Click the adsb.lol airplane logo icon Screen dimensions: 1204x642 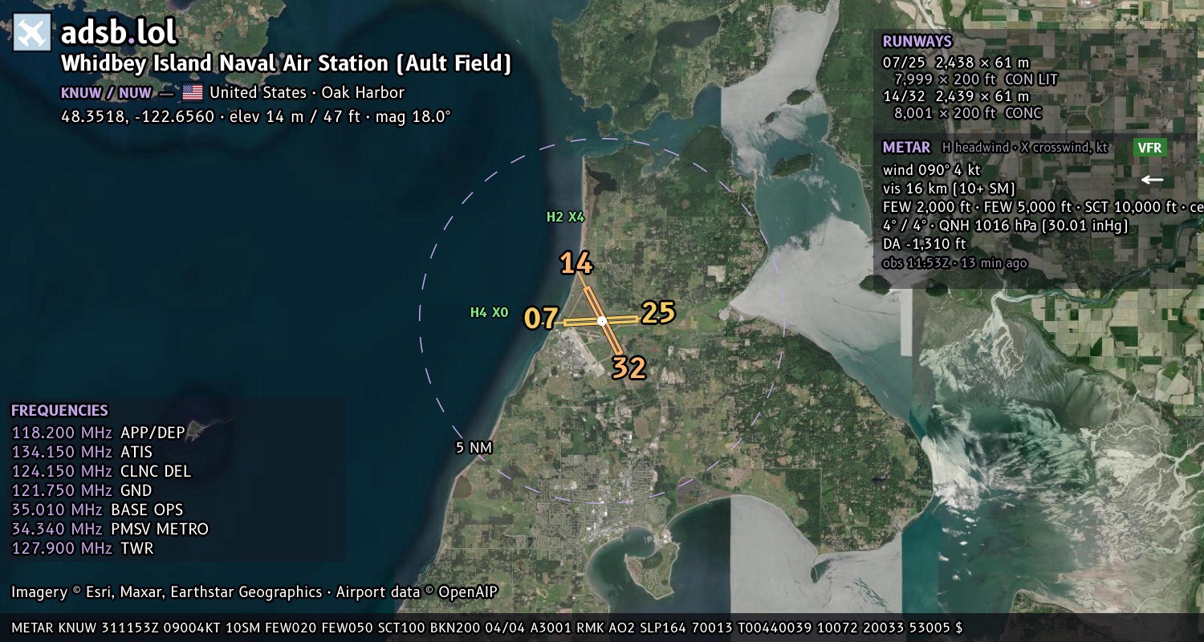tap(33, 33)
